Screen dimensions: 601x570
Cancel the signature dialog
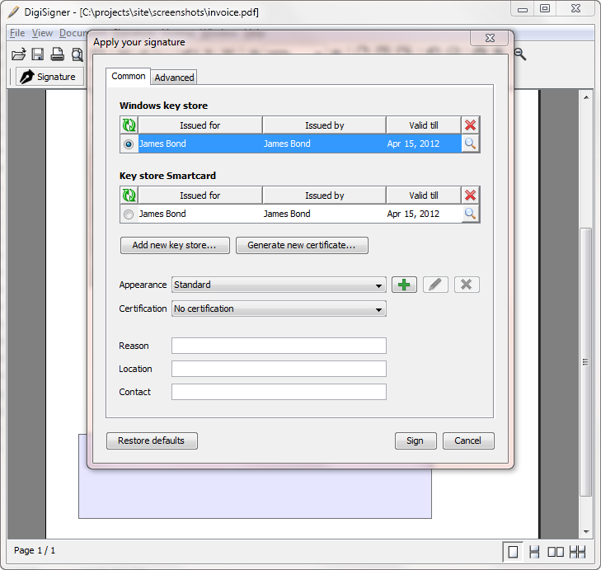(x=468, y=440)
